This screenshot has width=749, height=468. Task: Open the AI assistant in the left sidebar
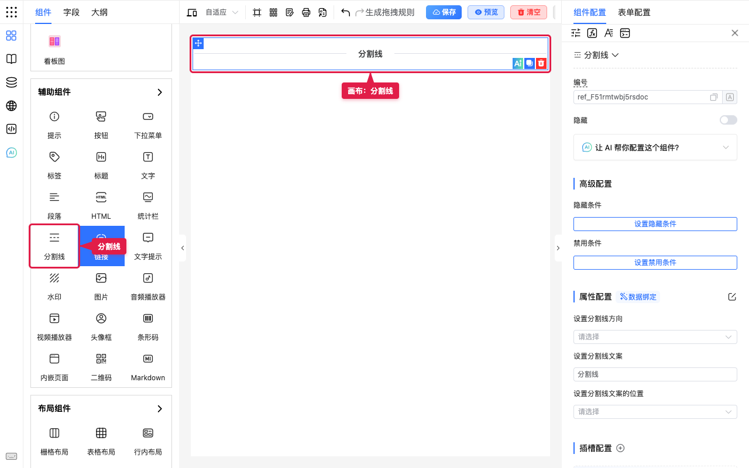coord(11,153)
